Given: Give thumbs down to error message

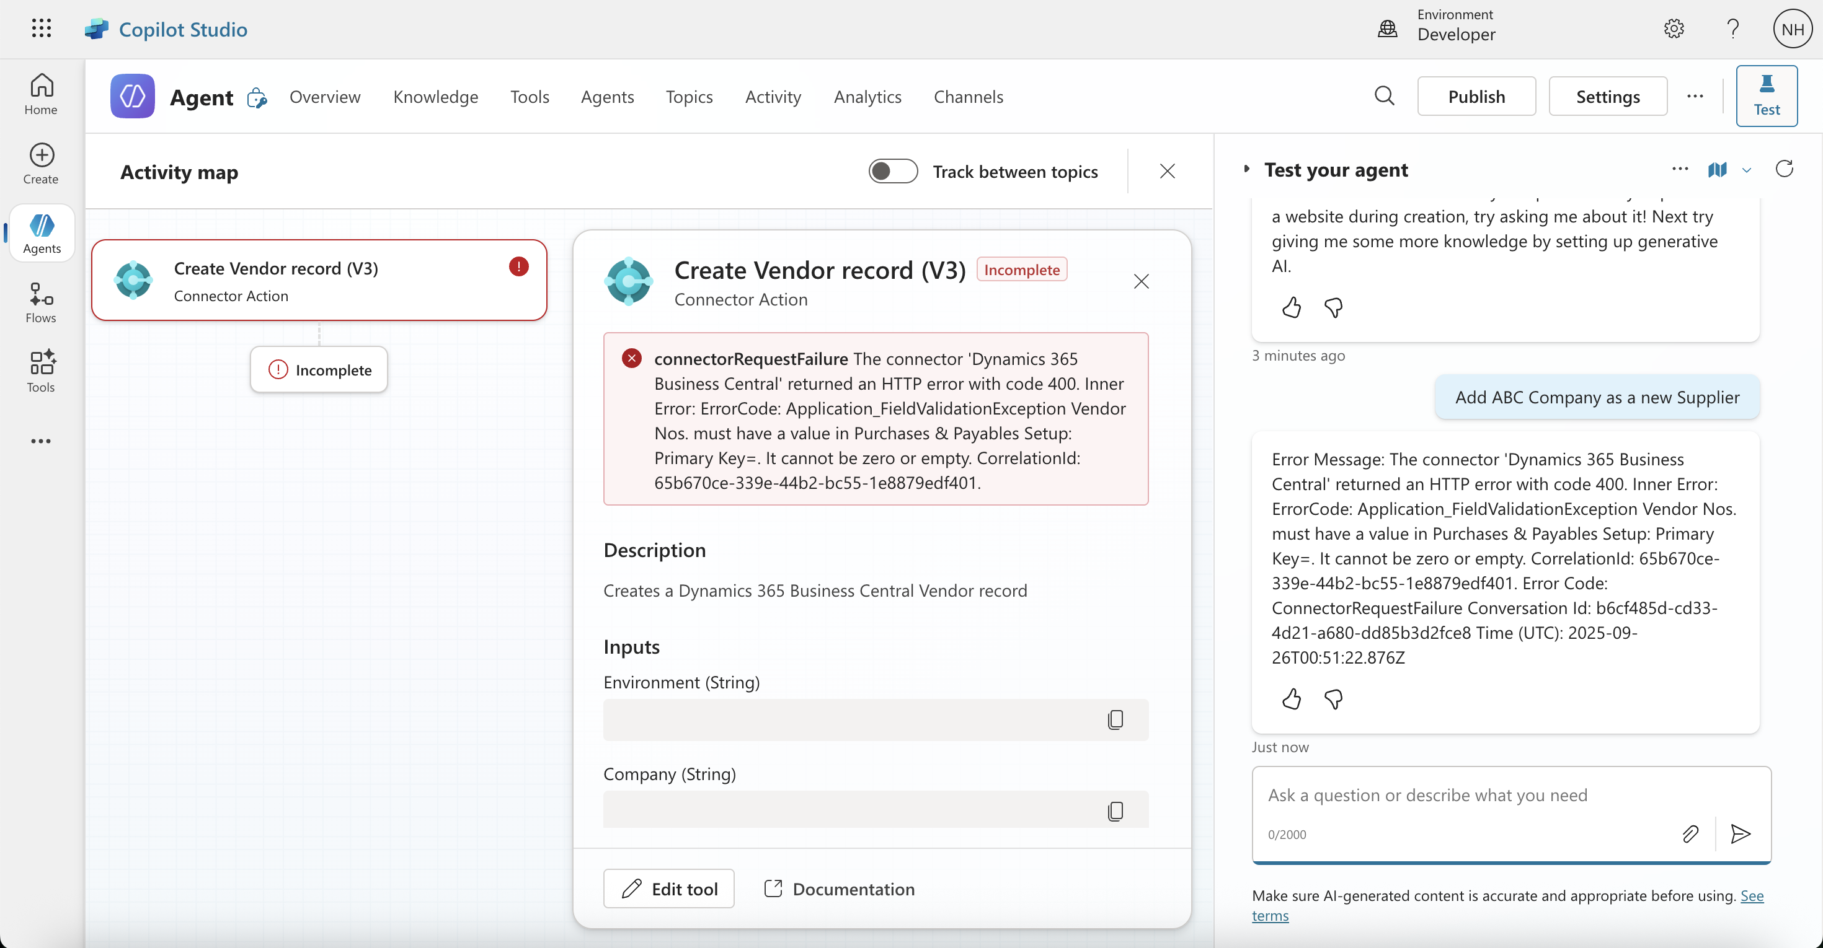Looking at the screenshot, I should pyautogui.click(x=1333, y=699).
